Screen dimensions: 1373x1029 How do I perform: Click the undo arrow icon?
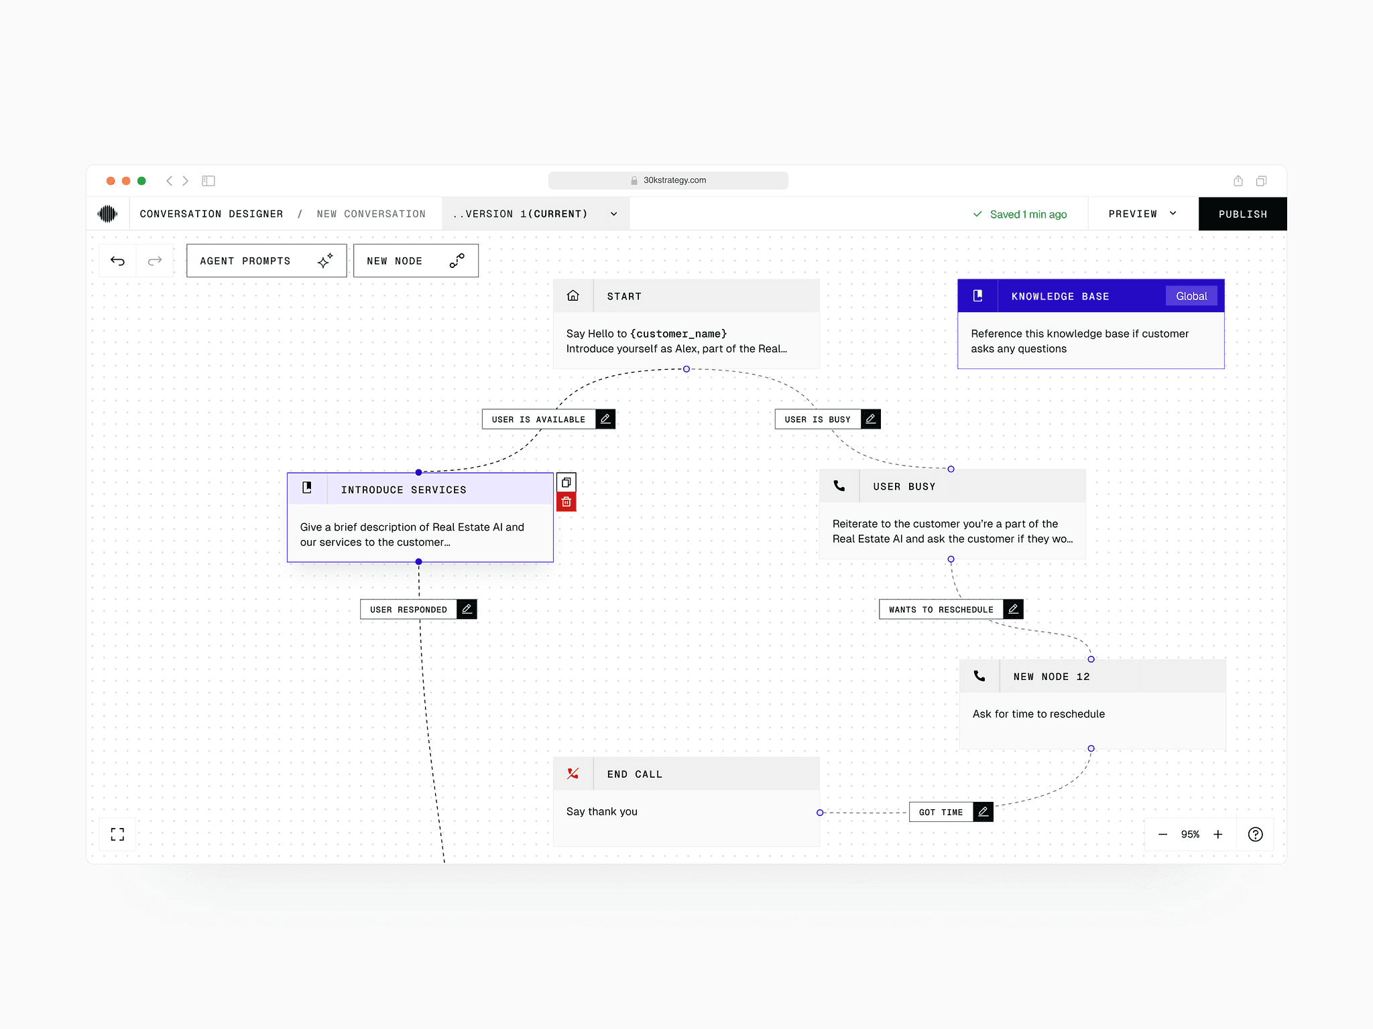point(117,261)
